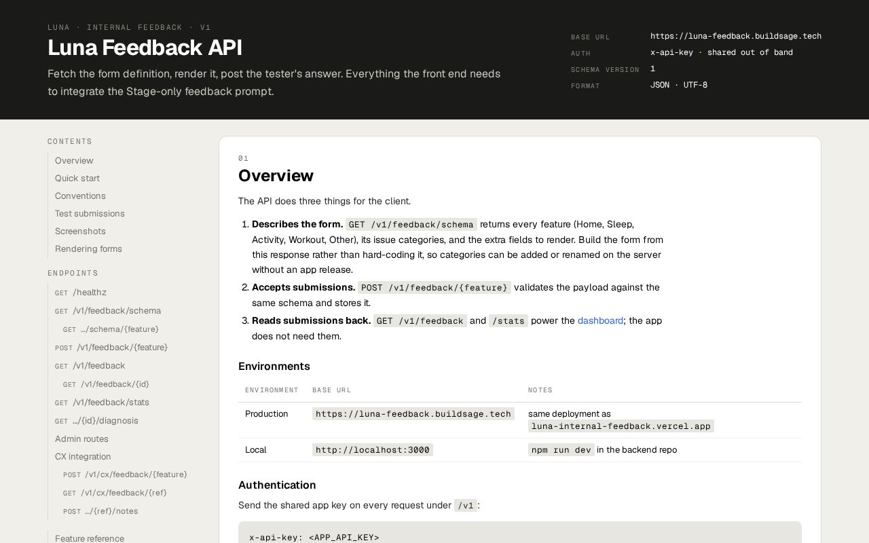Click the Authentication heading
This screenshot has width=869, height=543.
[277, 485]
